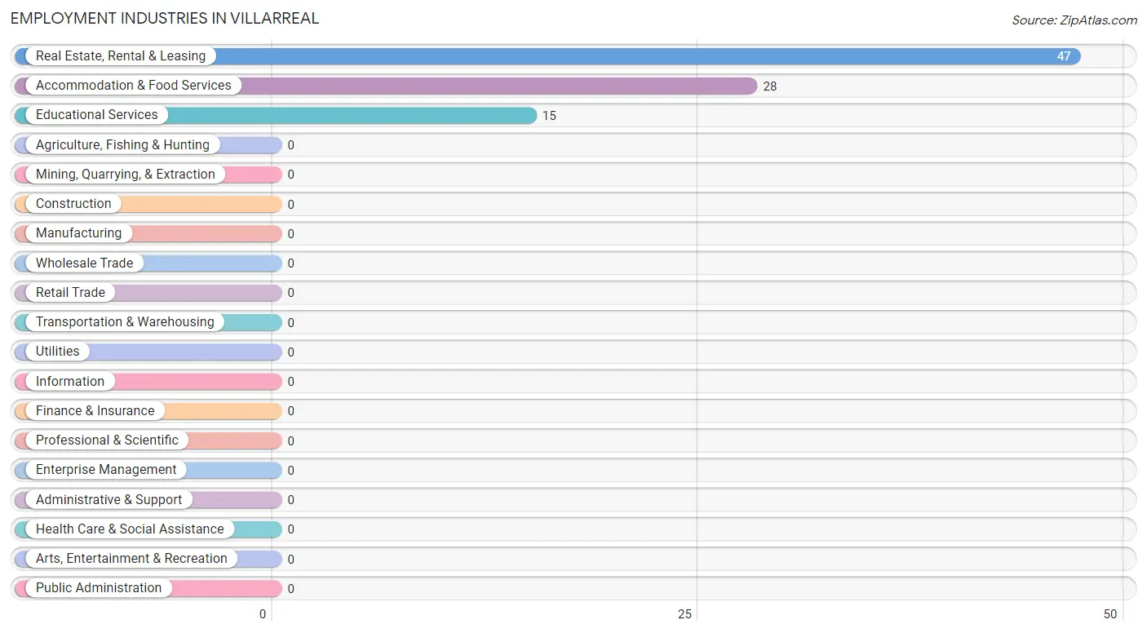Select the Health Care & Social Assistance label

coord(130,529)
